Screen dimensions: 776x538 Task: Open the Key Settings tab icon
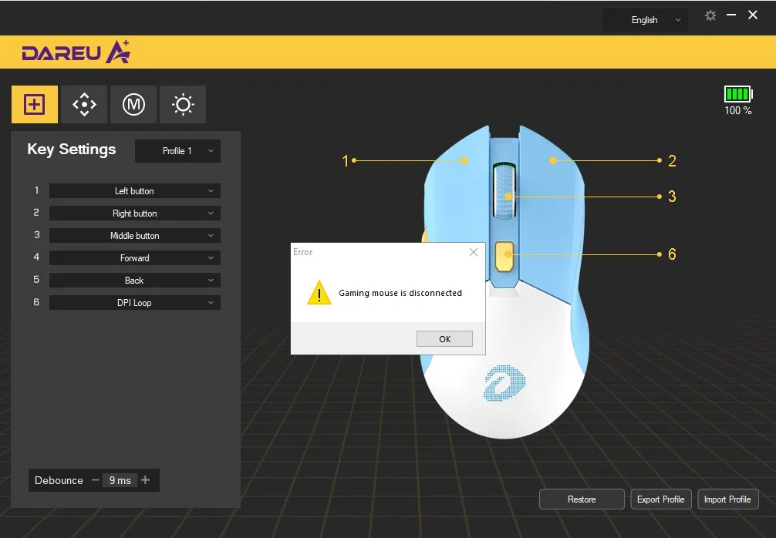click(x=35, y=104)
